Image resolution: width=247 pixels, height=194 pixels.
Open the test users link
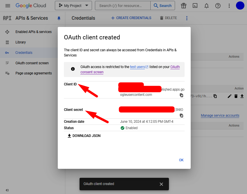(139, 67)
